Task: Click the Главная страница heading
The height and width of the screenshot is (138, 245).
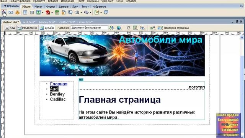Action: tap(119, 100)
